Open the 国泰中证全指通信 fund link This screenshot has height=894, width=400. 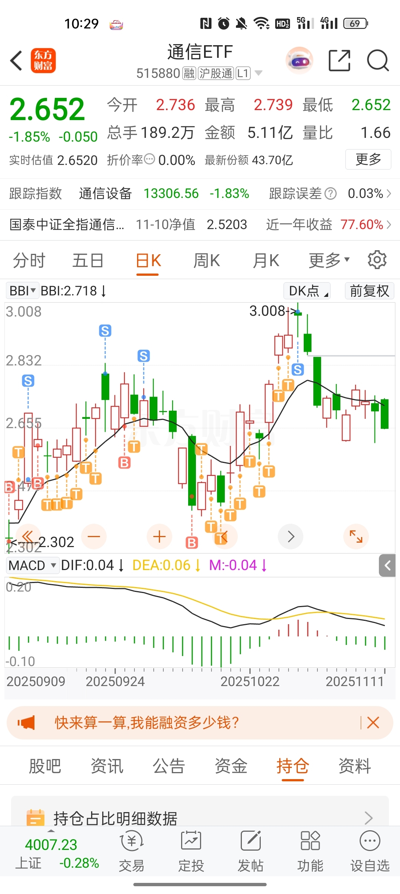coord(67,225)
